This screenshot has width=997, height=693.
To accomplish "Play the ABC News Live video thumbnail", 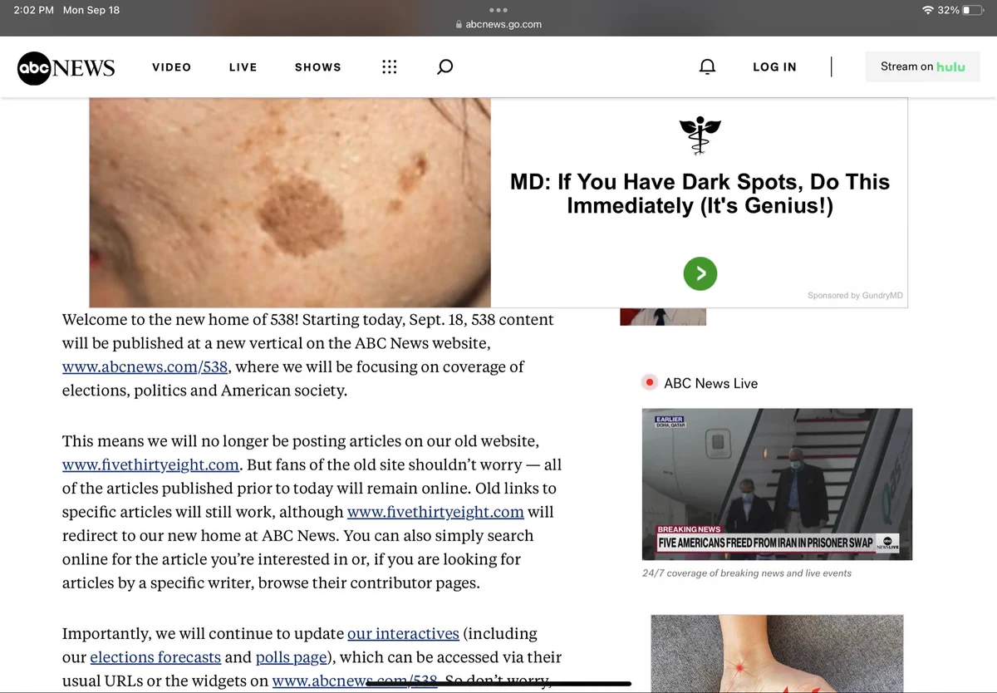I will tap(777, 484).
